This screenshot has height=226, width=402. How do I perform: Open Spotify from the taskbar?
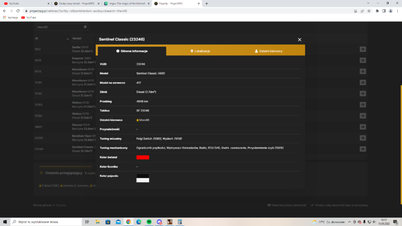(x=149, y=222)
